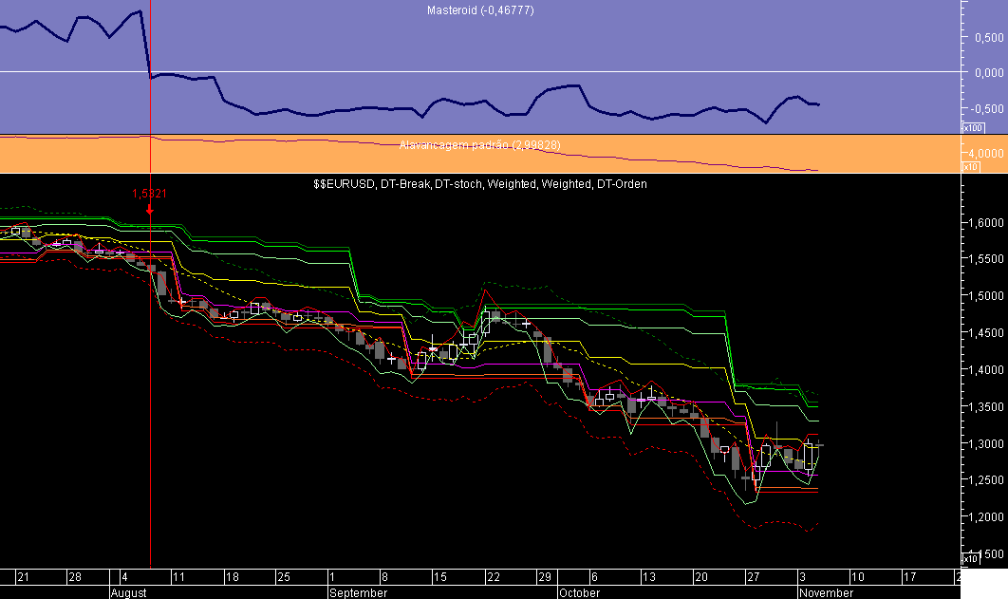Click the 1,5500 price level
This screenshot has height=599, width=1008.
[x=987, y=259]
